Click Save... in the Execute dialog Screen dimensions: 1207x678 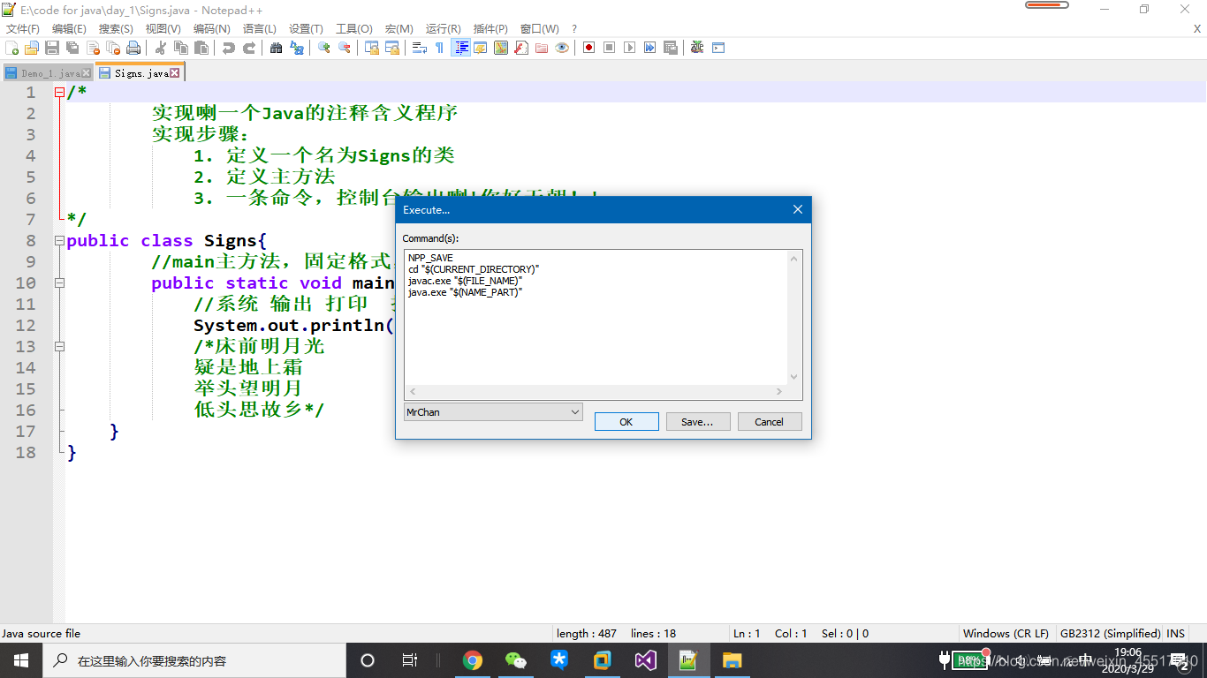[697, 422]
